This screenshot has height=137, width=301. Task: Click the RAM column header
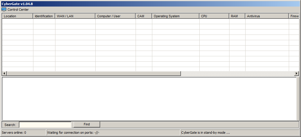[x=237, y=16]
